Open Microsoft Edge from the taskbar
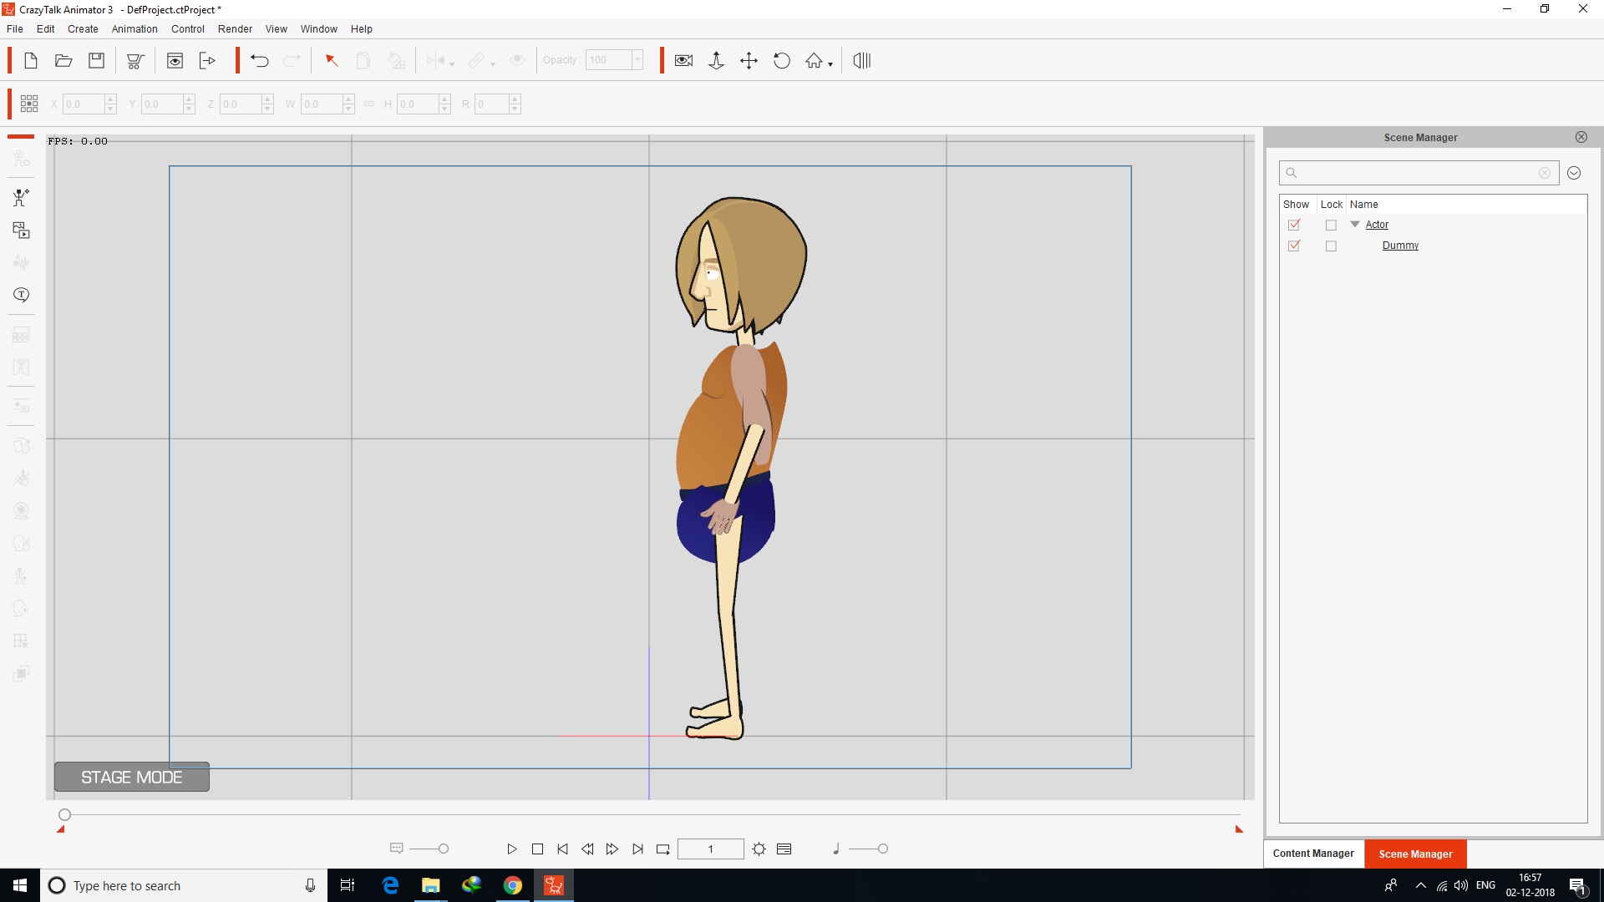This screenshot has height=902, width=1604. click(390, 885)
